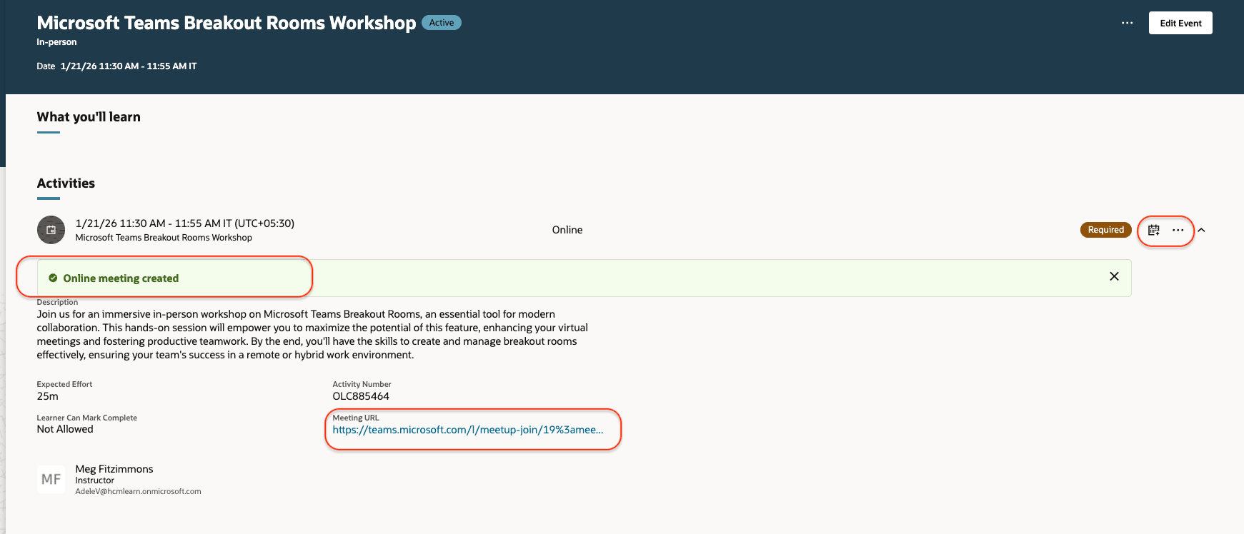Click the What you'll learn heading
This screenshot has width=1244, height=534.
coord(89,117)
